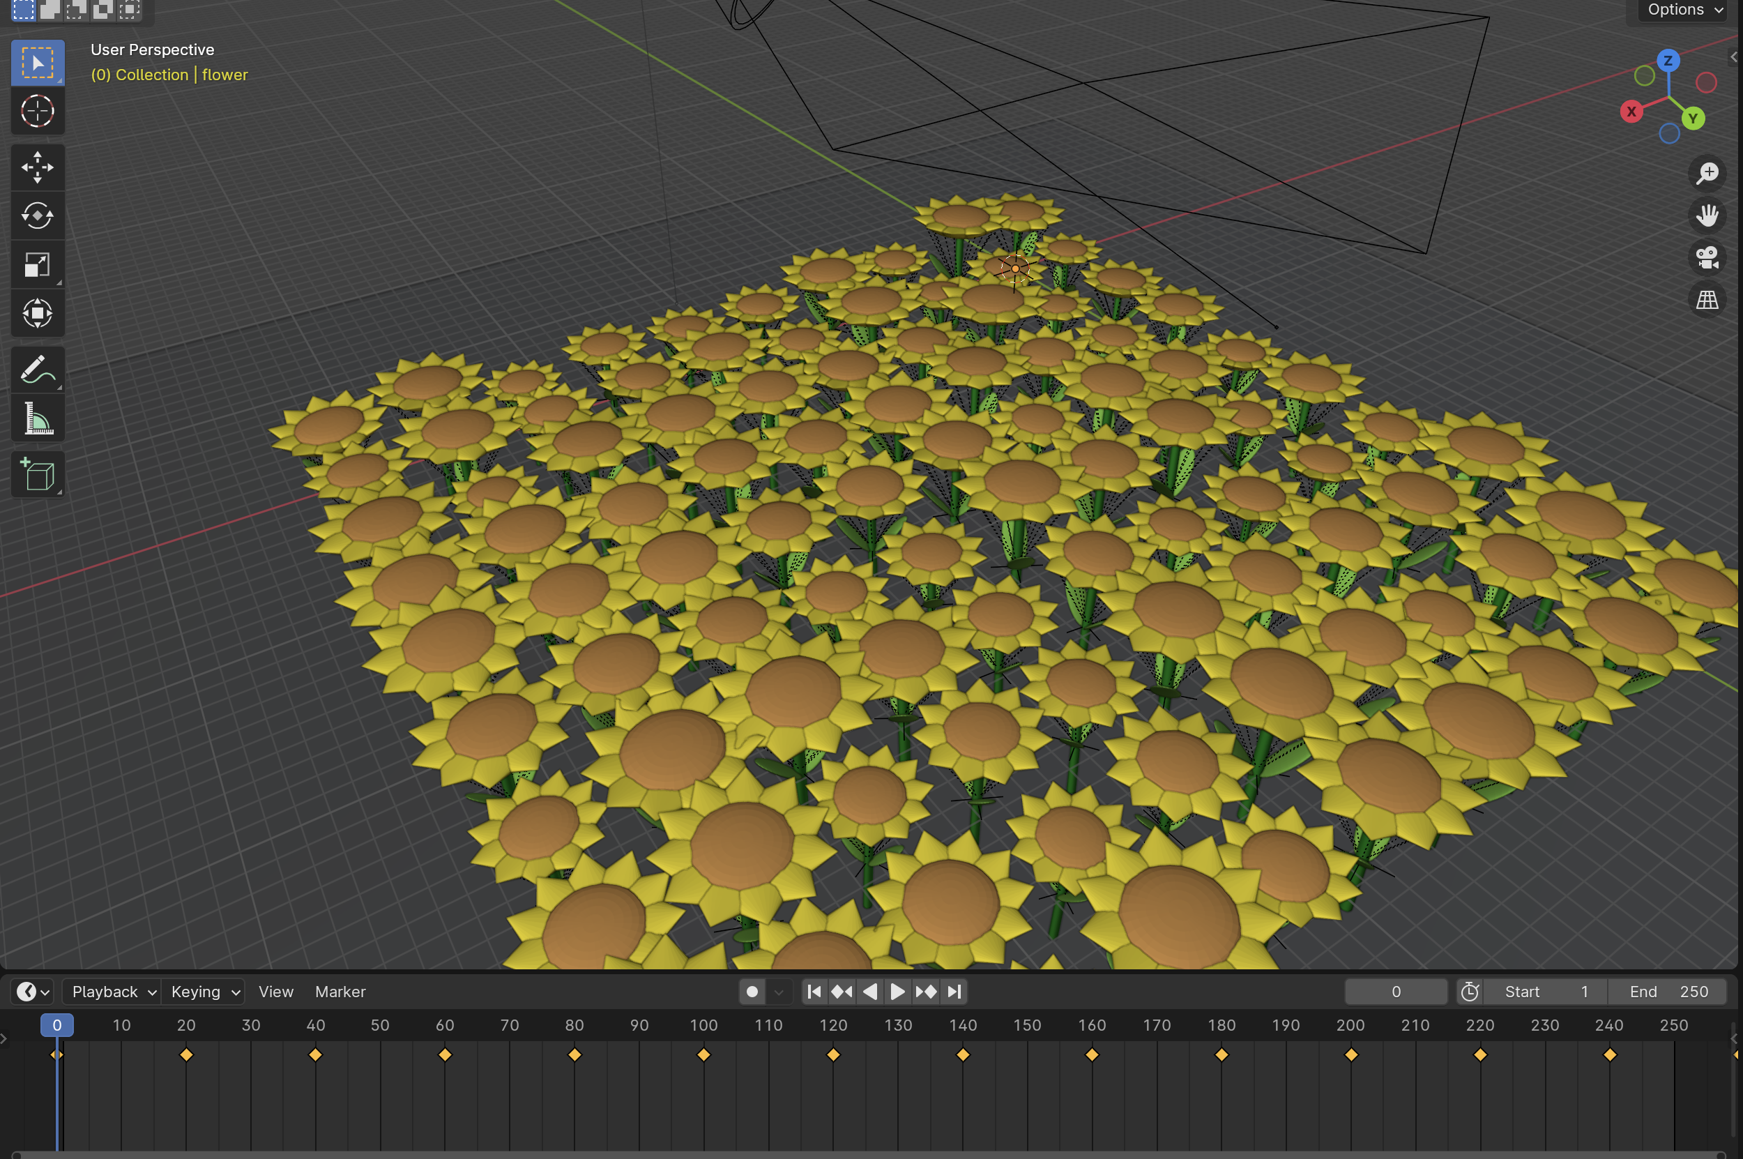Click the 3D cursor on the flowers
Screen dimensions: 1743x1159
click(x=1015, y=269)
